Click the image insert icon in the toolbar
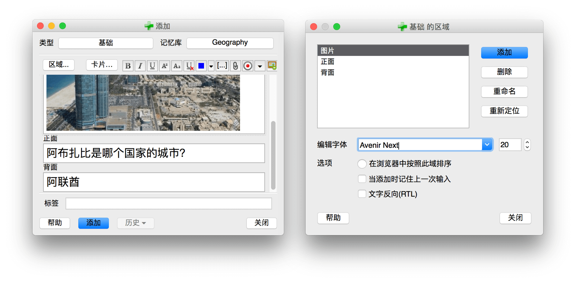 point(272,66)
